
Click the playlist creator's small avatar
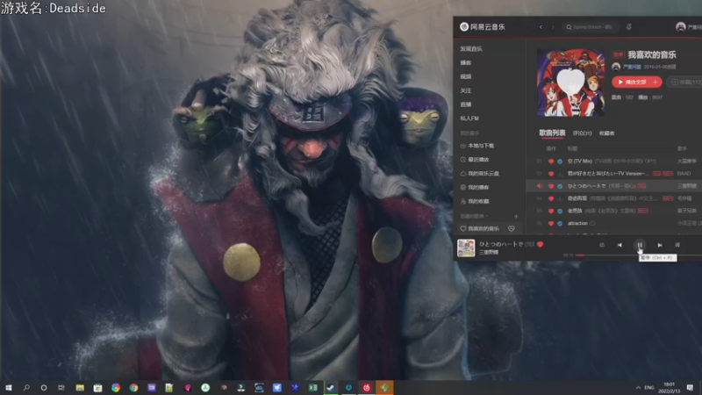(616, 67)
